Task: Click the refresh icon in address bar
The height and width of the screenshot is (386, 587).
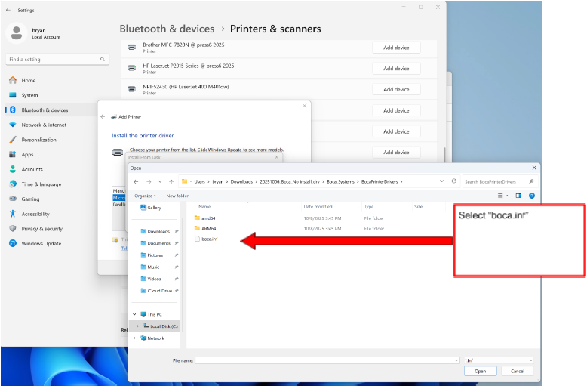Action: (x=453, y=181)
